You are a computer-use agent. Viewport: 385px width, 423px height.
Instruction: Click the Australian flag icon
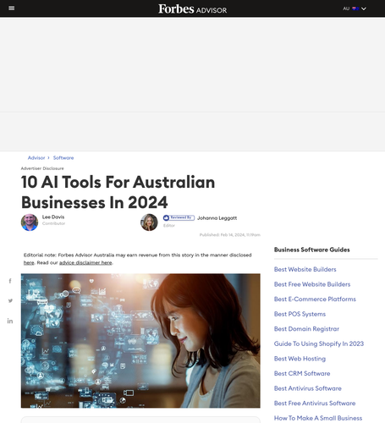pos(355,8)
